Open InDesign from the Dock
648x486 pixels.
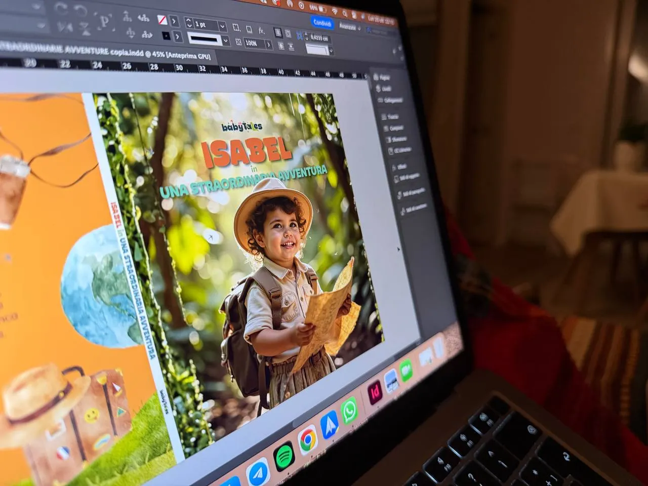click(375, 392)
